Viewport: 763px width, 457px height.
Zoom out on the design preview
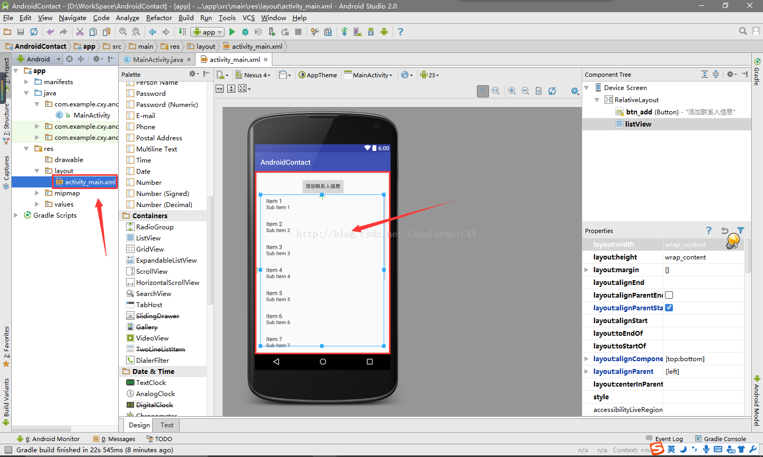[x=525, y=91]
